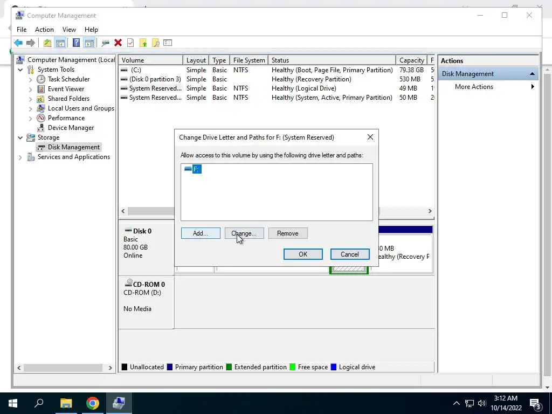
Task: Click the volume speaker tray icon
Action: coord(482,403)
